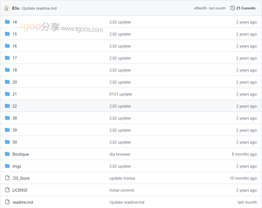Click the folder icon beside Boutique
The height and width of the screenshot is (208, 262).
(x=7, y=154)
